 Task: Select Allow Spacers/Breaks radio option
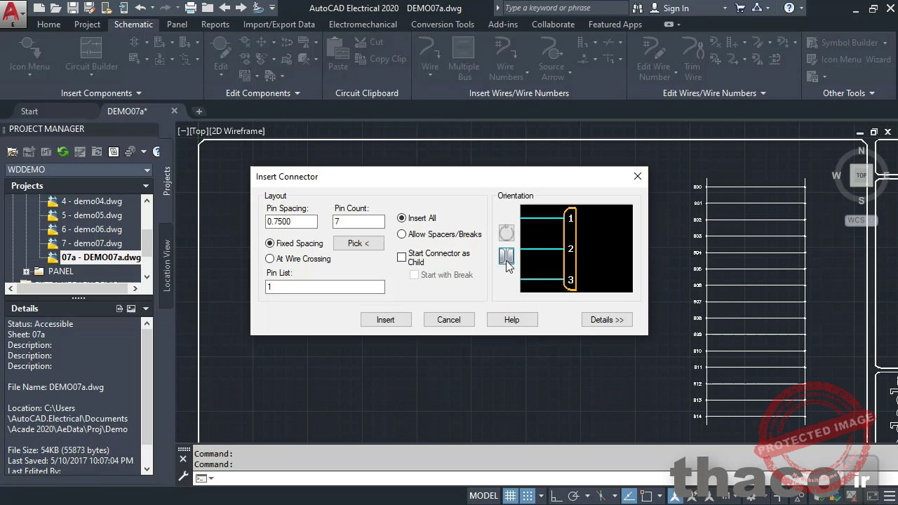pyautogui.click(x=402, y=234)
